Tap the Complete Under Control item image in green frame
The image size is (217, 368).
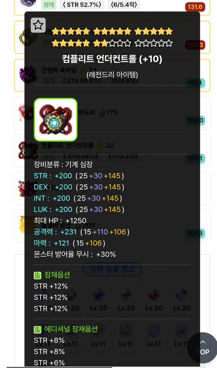tap(56, 120)
